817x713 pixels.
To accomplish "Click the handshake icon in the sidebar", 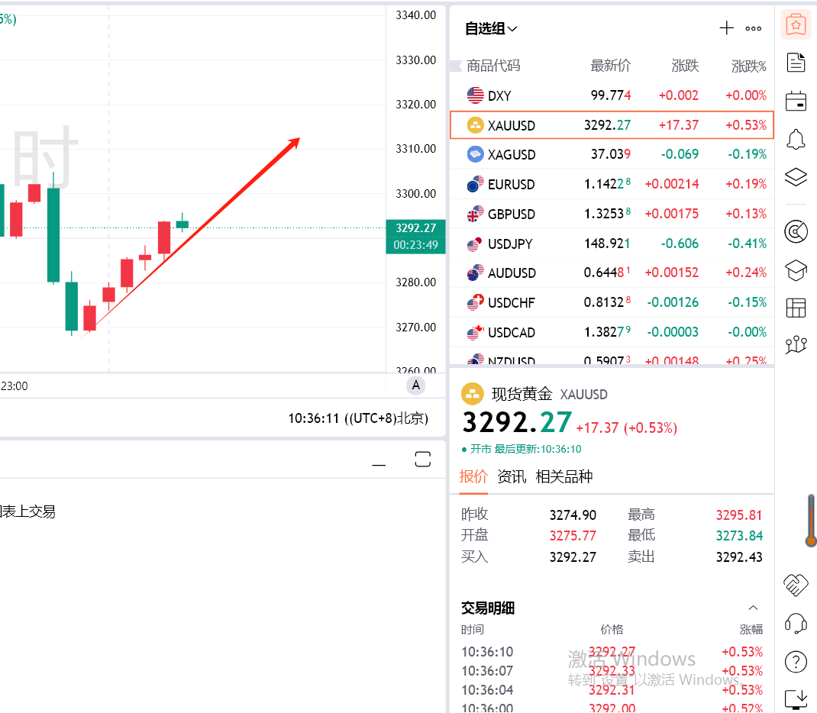I will [x=796, y=585].
